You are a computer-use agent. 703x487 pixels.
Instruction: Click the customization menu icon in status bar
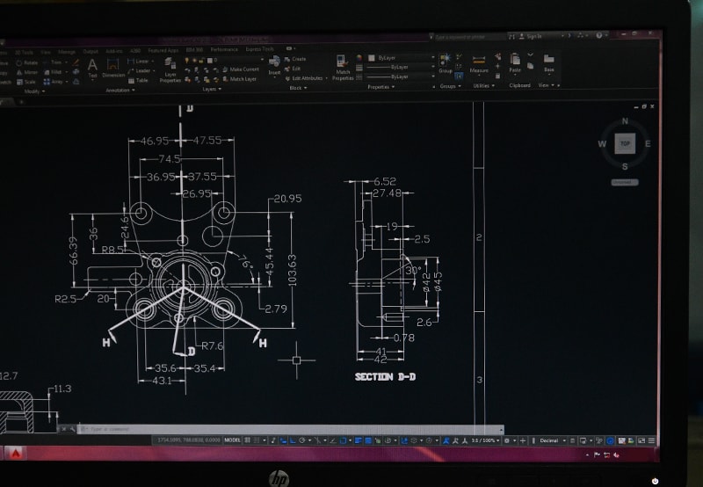coord(651,440)
